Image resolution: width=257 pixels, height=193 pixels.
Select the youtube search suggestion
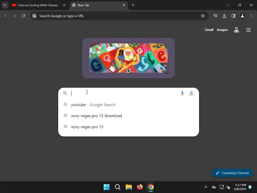coord(128,105)
